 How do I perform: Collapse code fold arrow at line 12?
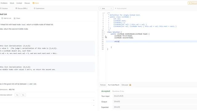tap(104, 34)
